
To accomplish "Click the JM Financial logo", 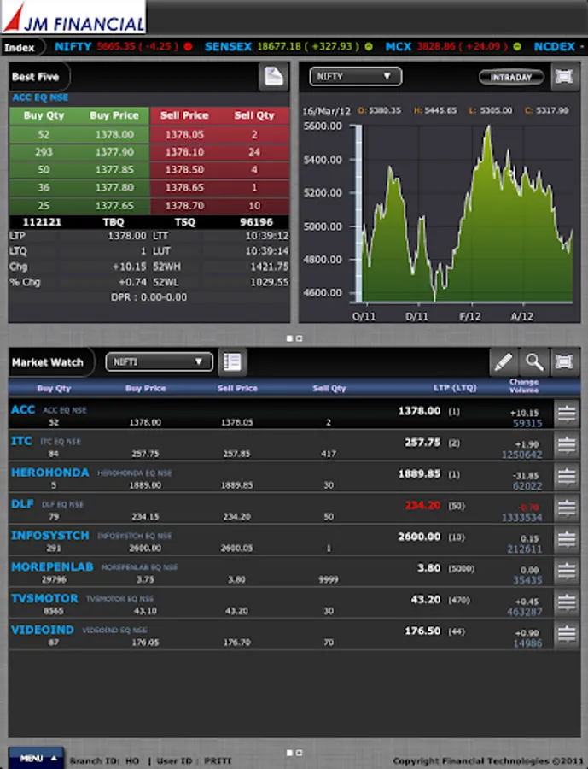I will [x=73, y=17].
